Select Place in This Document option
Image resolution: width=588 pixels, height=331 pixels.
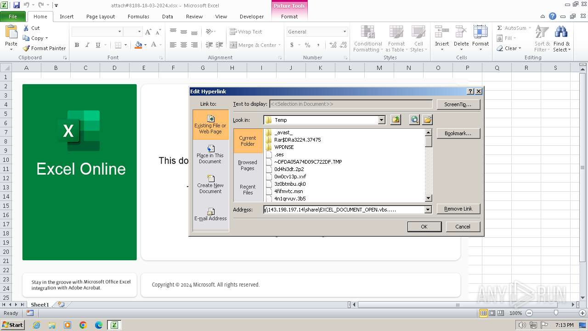point(210,154)
